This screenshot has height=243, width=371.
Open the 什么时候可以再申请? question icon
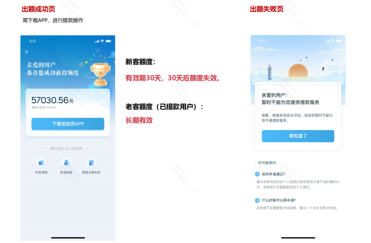pyautogui.click(x=257, y=201)
